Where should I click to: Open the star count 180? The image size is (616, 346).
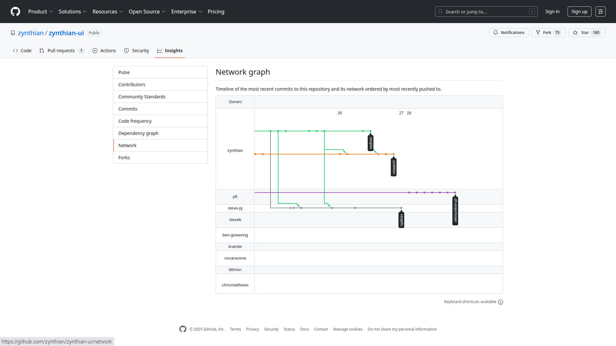click(596, 33)
